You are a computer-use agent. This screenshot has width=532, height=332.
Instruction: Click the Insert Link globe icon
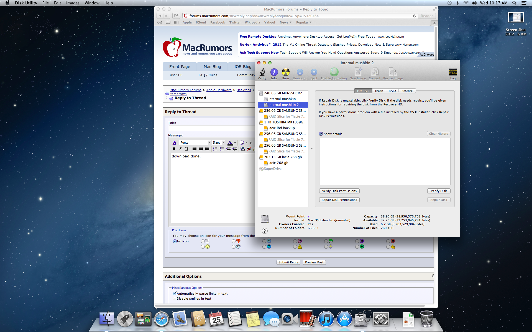click(x=243, y=149)
